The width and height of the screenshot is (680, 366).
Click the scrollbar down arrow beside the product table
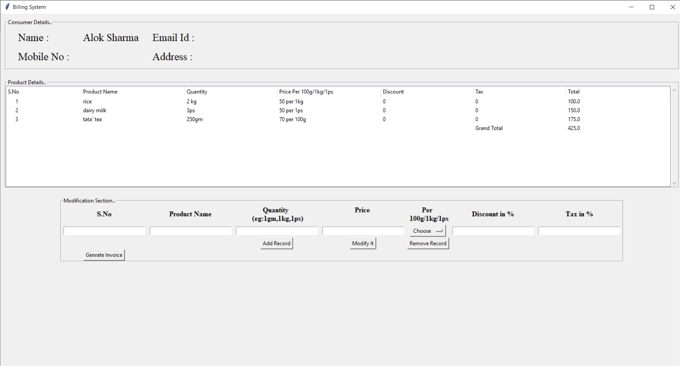(675, 183)
